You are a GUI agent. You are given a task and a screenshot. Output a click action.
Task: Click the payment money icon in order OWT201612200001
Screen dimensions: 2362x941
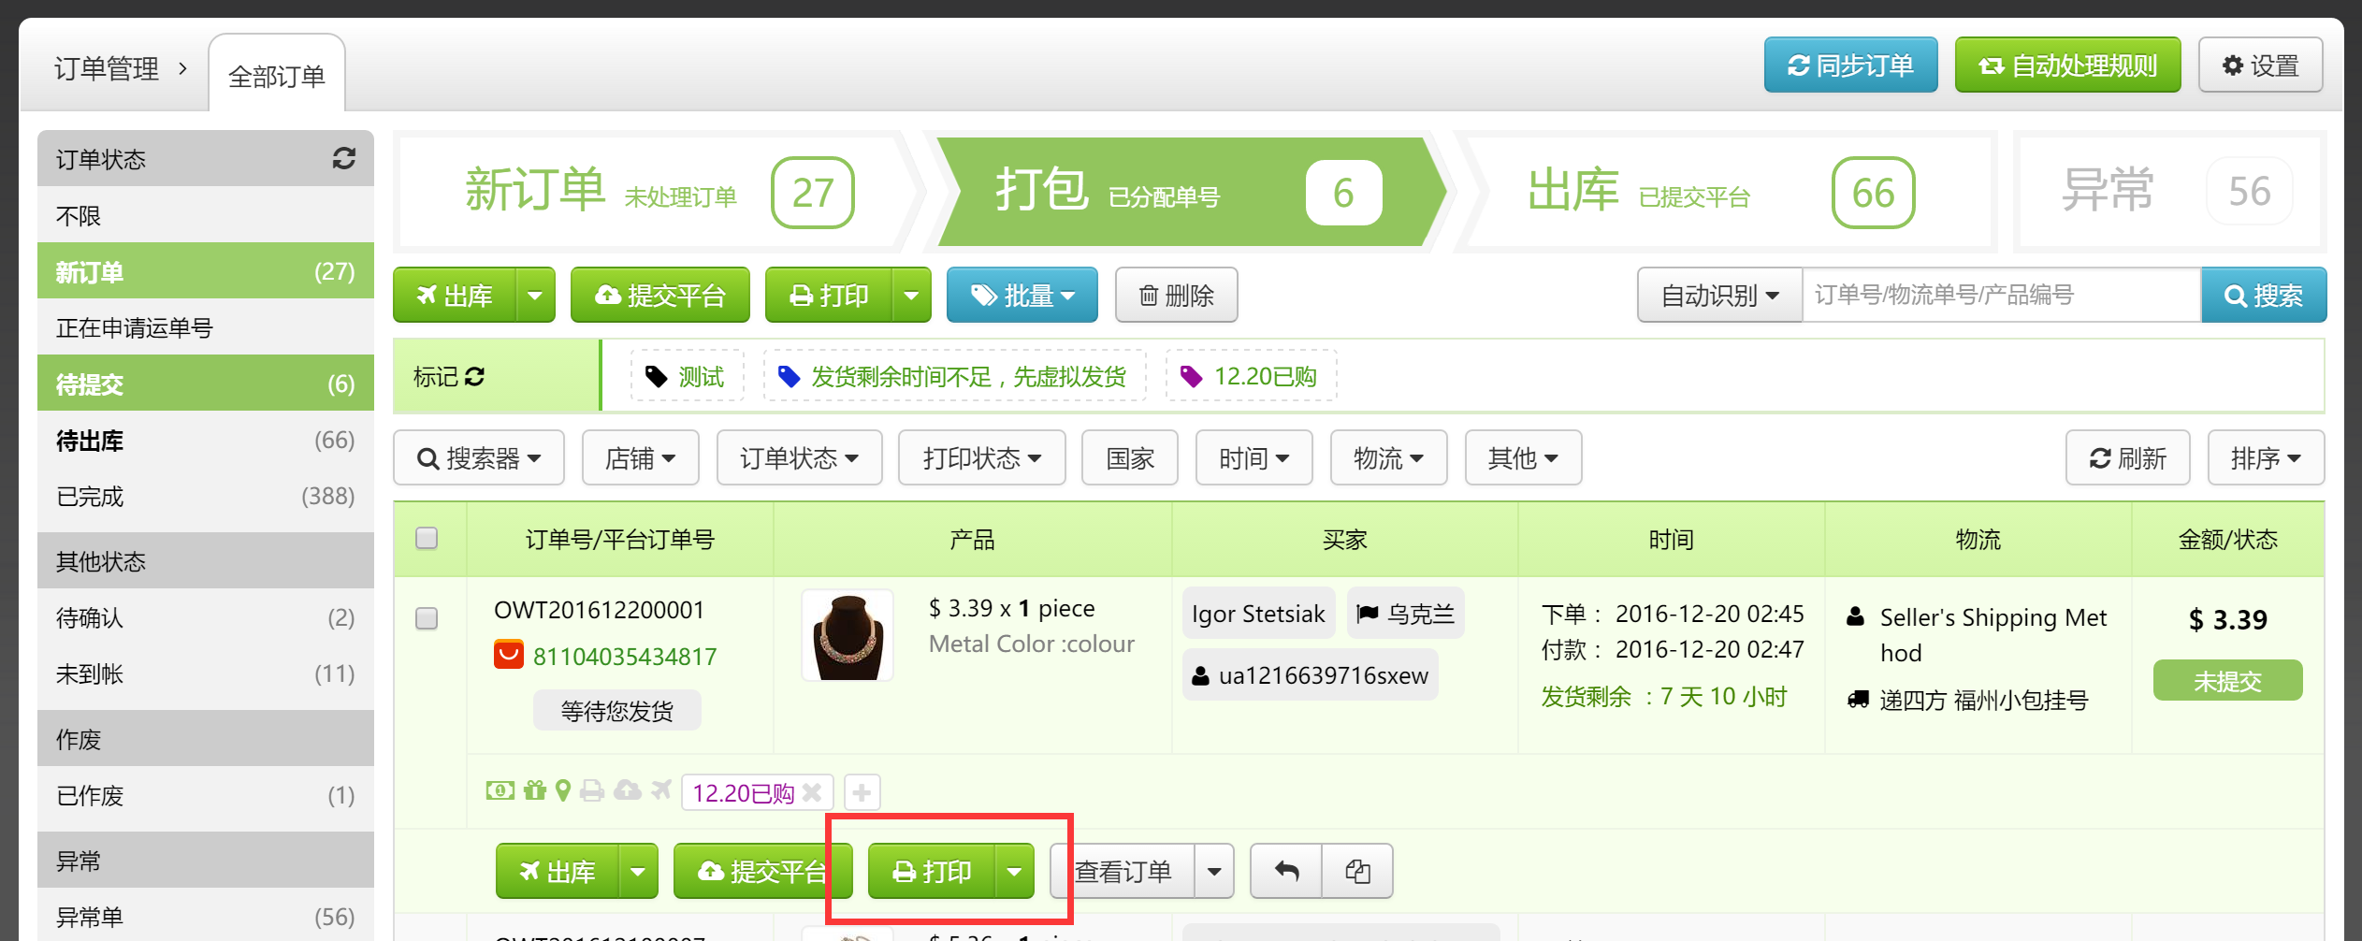500,791
